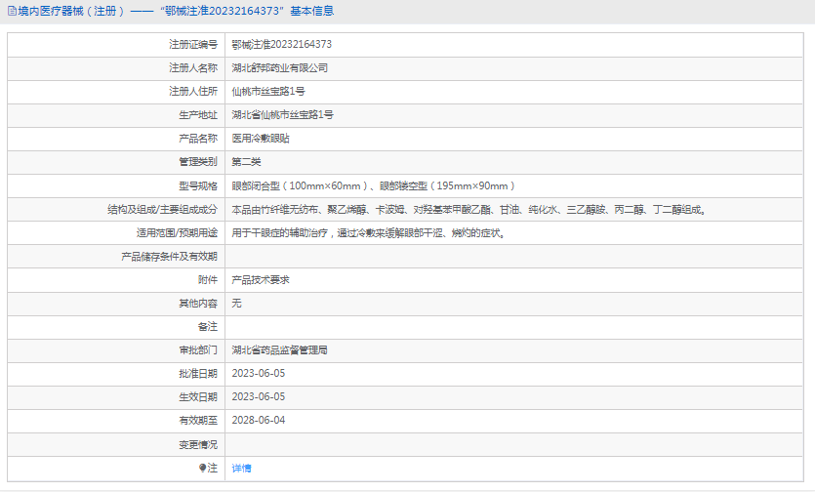Click the 变更情况 row label
This screenshot has height=492, width=815.
(197, 444)
